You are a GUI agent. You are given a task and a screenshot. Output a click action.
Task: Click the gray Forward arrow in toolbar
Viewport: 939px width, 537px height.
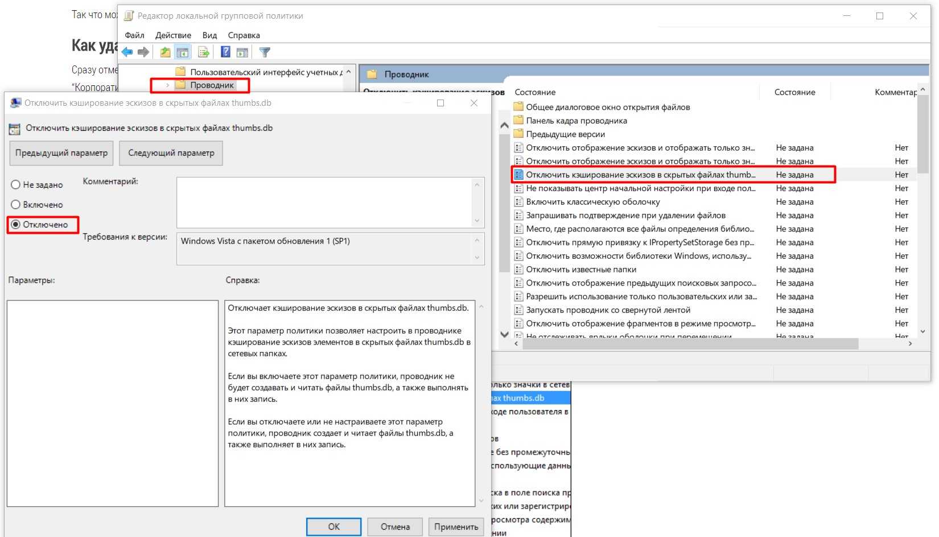pos(143,52)
